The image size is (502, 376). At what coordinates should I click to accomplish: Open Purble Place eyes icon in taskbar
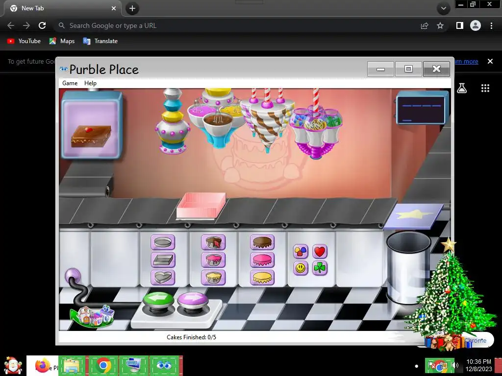(x=164, y=366)
